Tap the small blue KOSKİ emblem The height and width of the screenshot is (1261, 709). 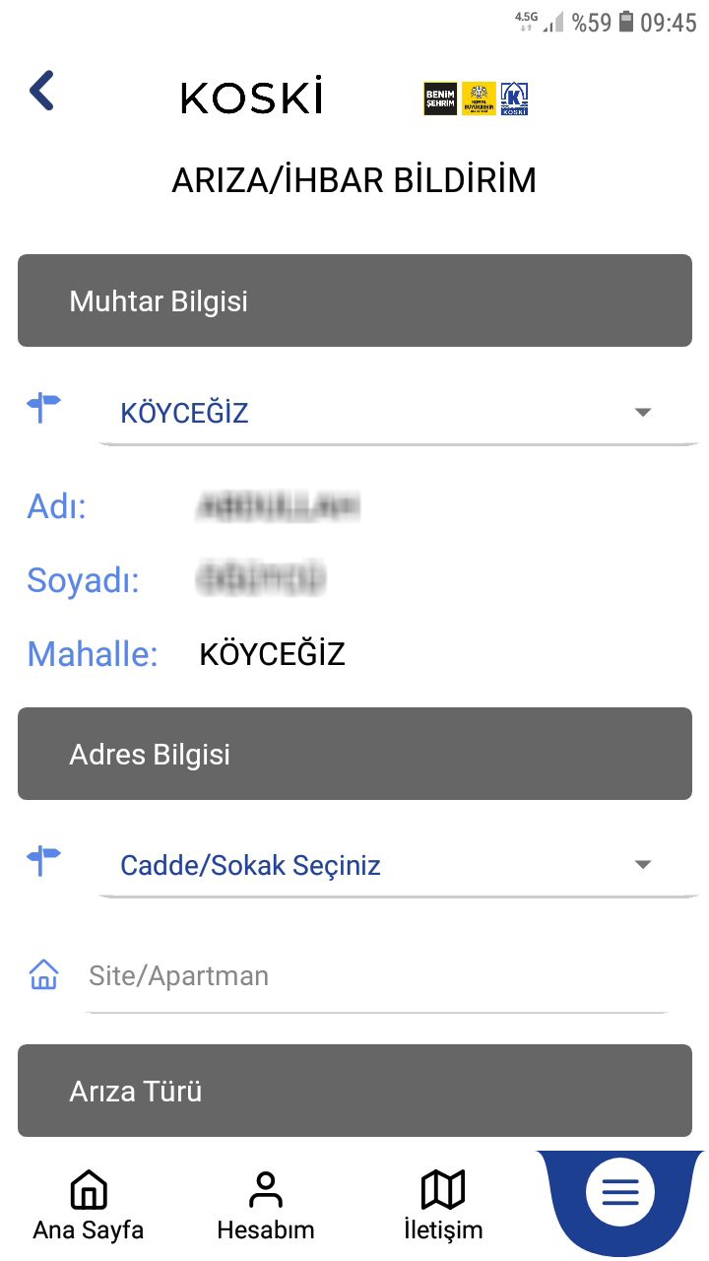514,98
